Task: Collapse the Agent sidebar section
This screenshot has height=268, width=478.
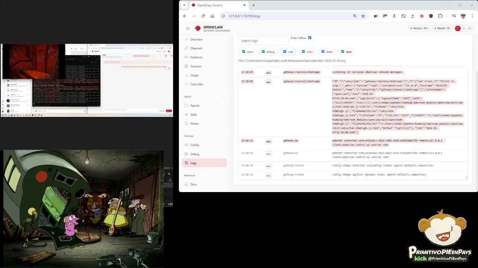Action: pyautogui.click(x=224, y=97)
